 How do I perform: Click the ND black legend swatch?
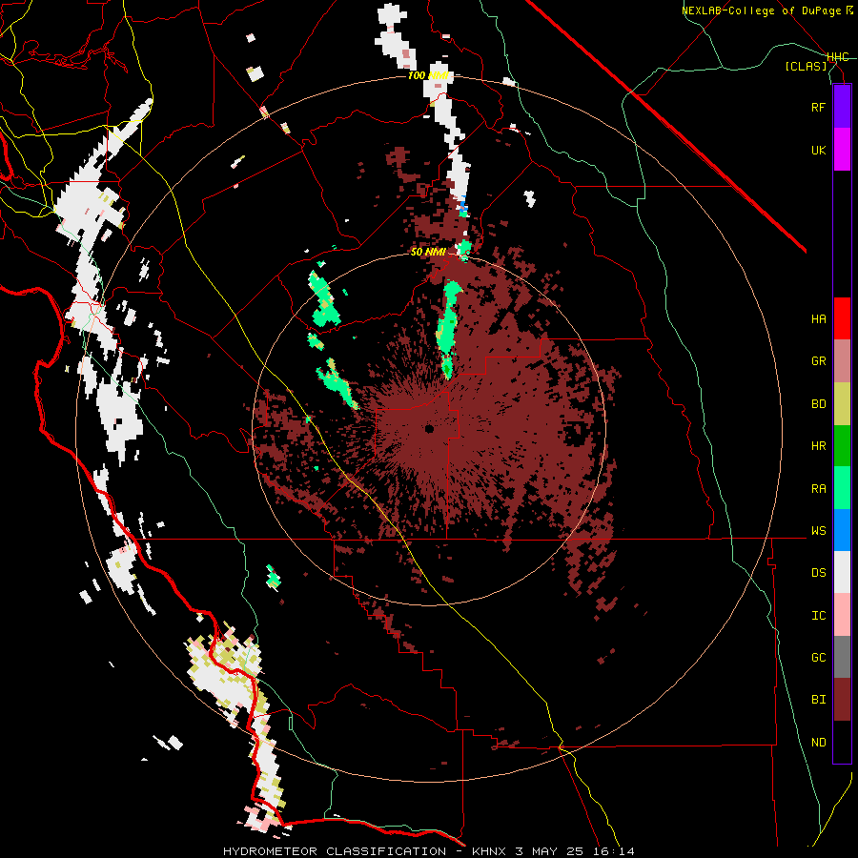842,742
